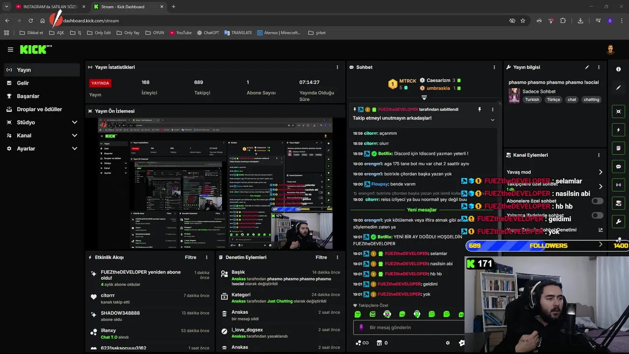Screen dimensions: 629x354
Task: Open Gelir in the sidebar
Action: click(42, 83)
